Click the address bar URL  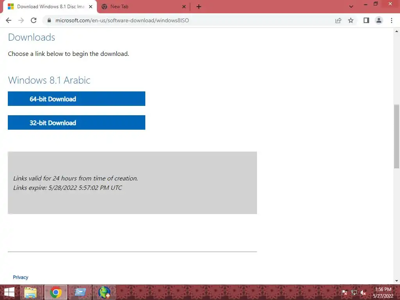pos(122,20)
